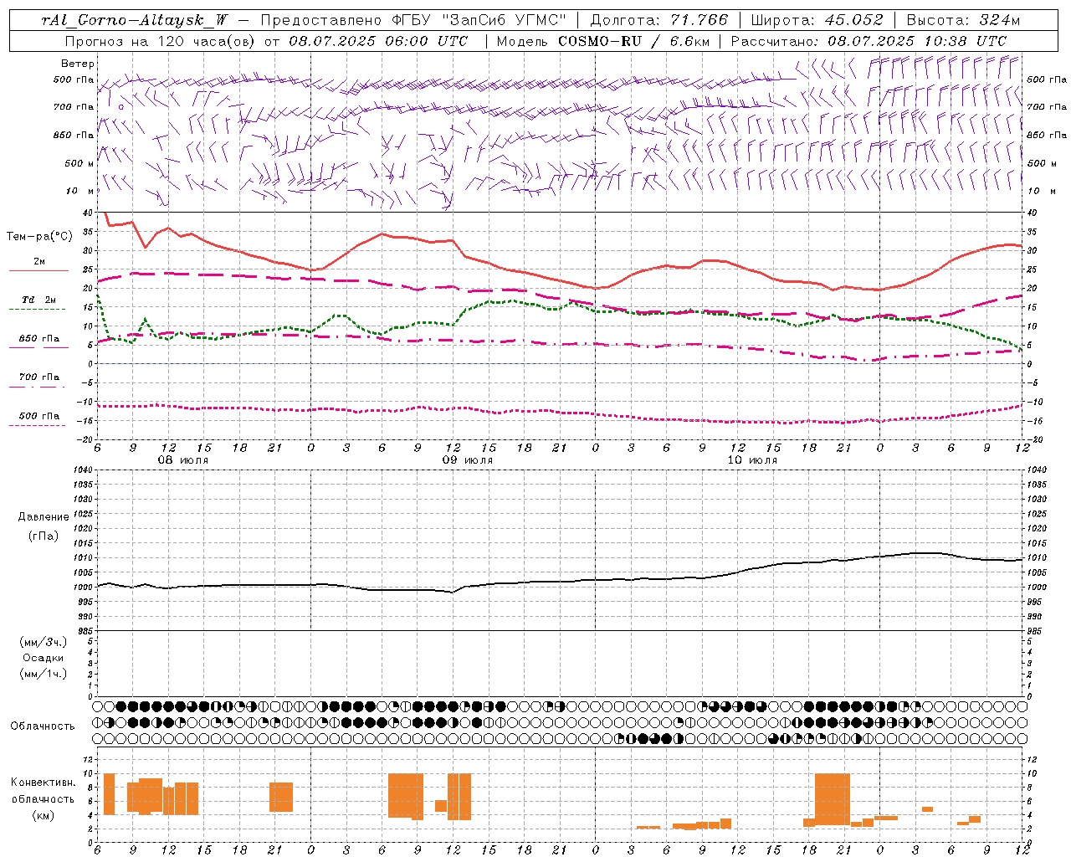Click the Долгота: 71.766 value
The height and width of the screenshot is (857, 1071).
[659, 20]
